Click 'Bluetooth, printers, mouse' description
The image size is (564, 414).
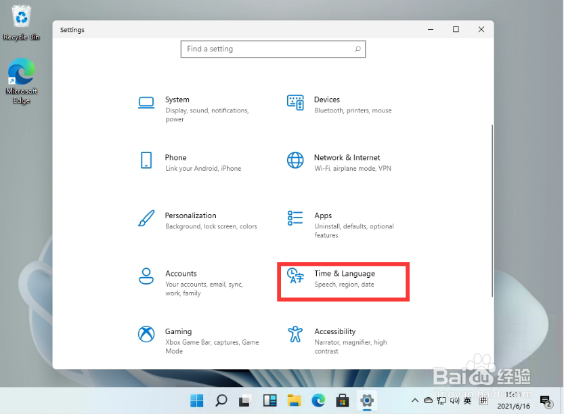(x=353, y=110)
